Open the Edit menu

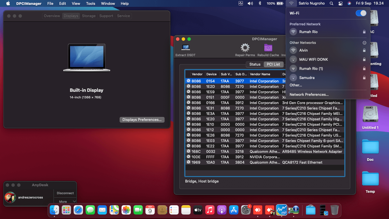63,3
